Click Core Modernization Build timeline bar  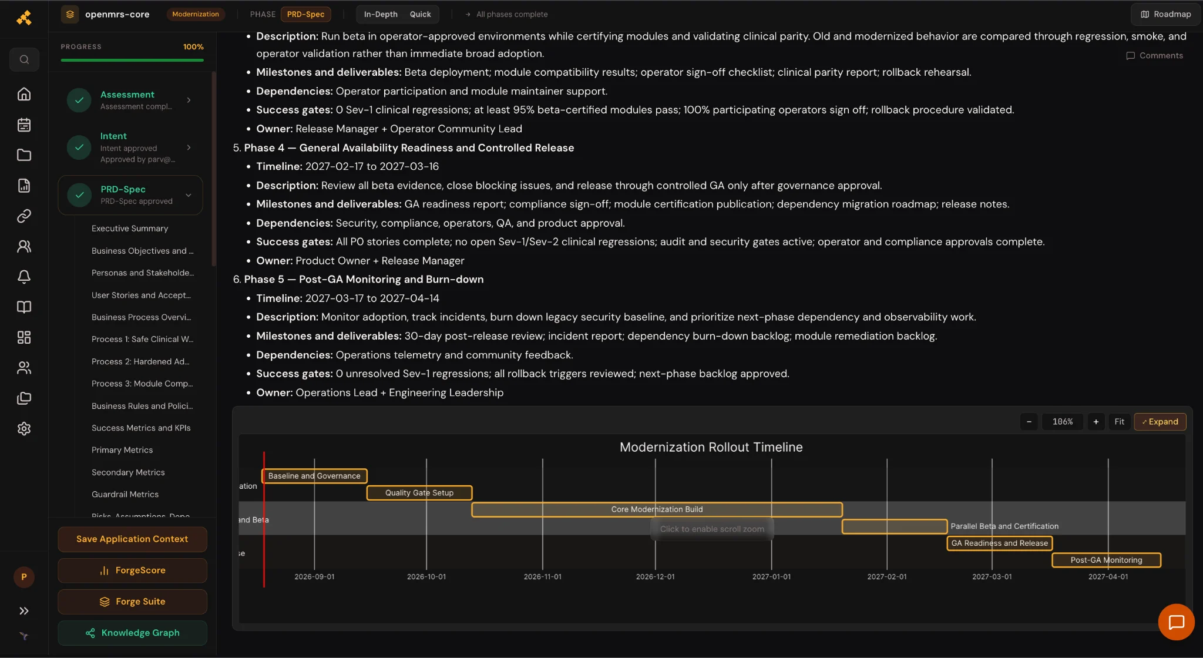click(657, 509)
